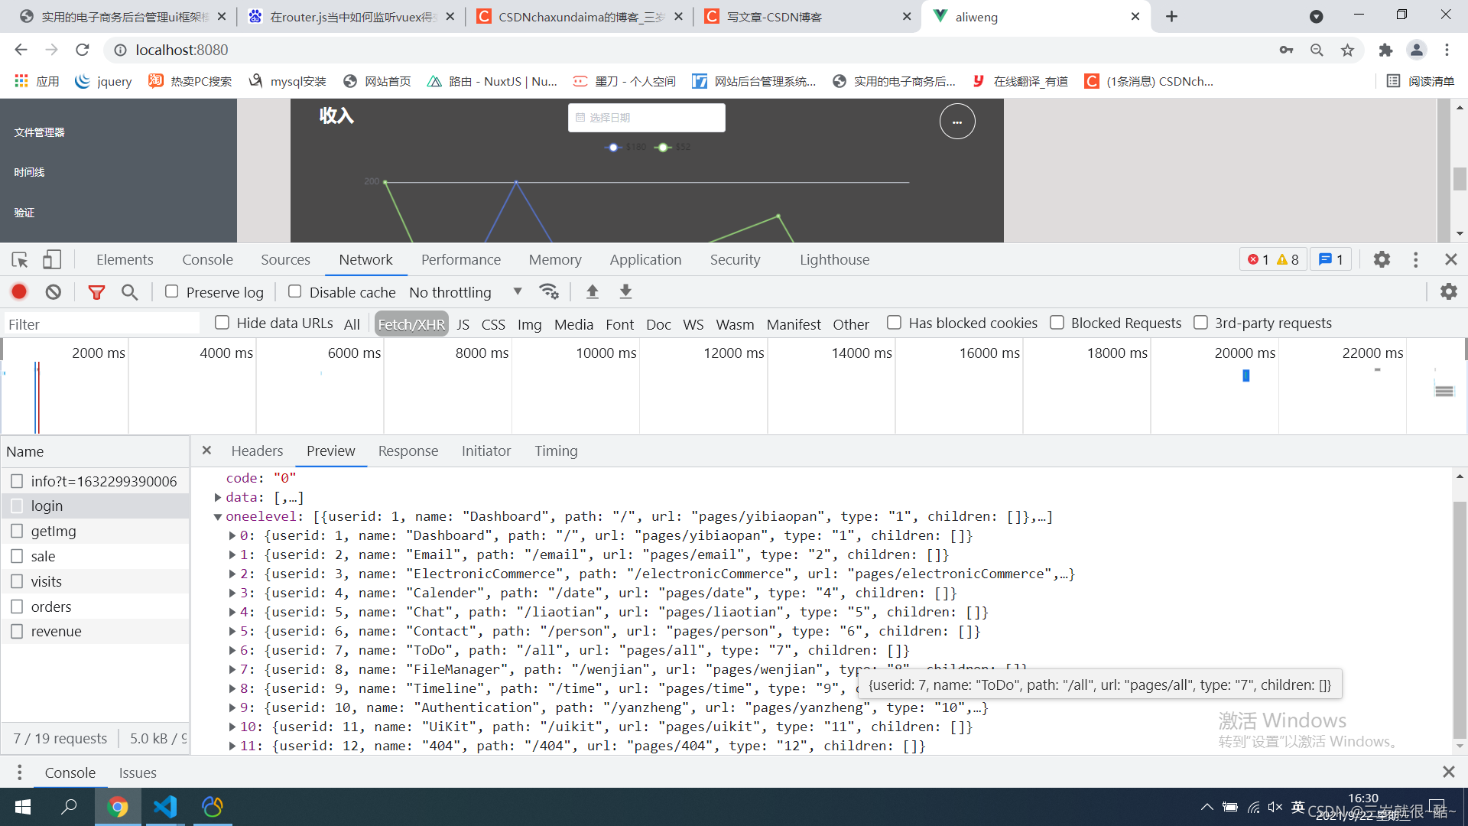This screenshot has height=826, width=1468.
Task: Open the Timing tab of request
Action: click(556, 451)
